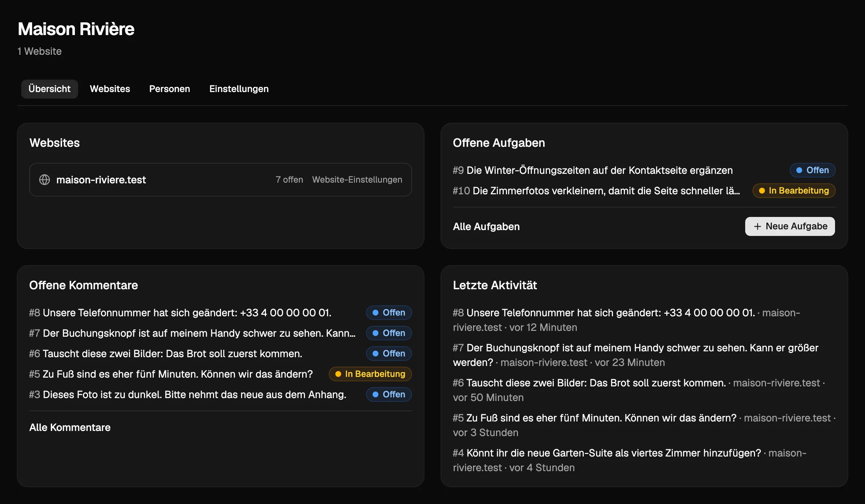Click the Maison Rivière heading
The image size is (865, 504).
[76, 29]
